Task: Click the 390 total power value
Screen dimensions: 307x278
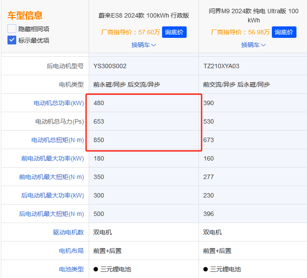Action: pos(209,103)
